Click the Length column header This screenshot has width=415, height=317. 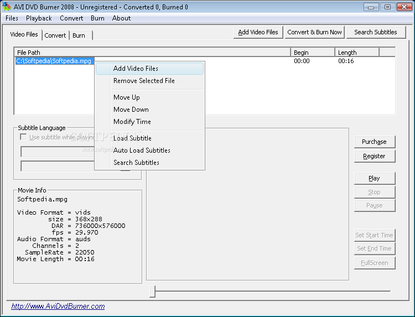[x=357, y=53]
